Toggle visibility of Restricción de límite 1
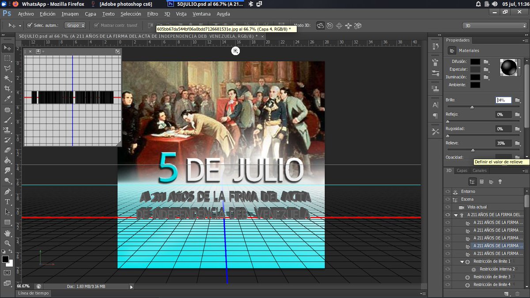The image size is (530, 298). 448,261
